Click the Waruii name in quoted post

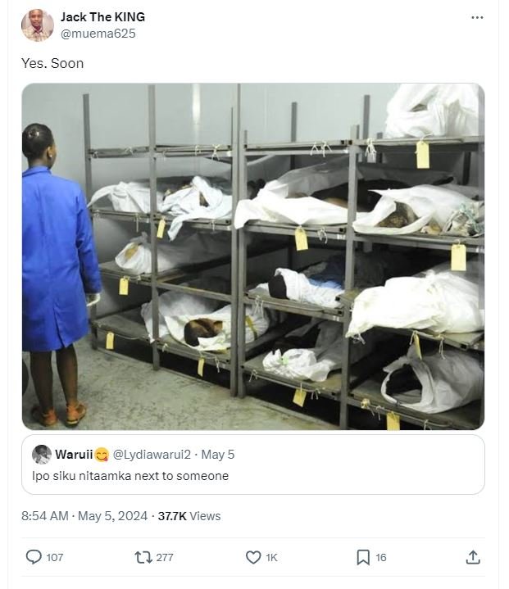pyautogui.click(x=74, y=455)
